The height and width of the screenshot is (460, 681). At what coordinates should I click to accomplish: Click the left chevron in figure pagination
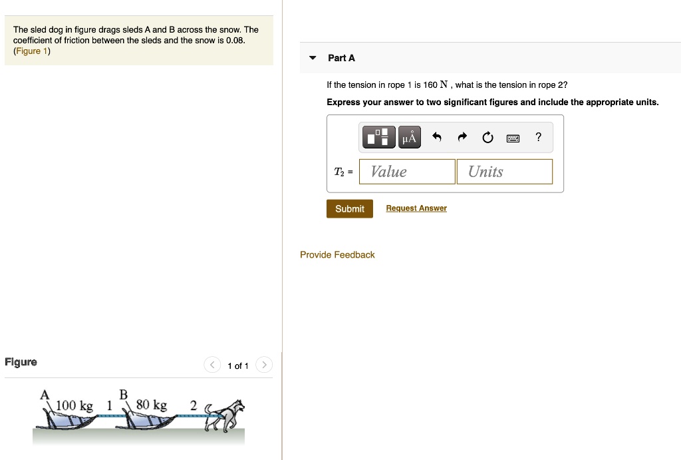click(x=211, y=365)
